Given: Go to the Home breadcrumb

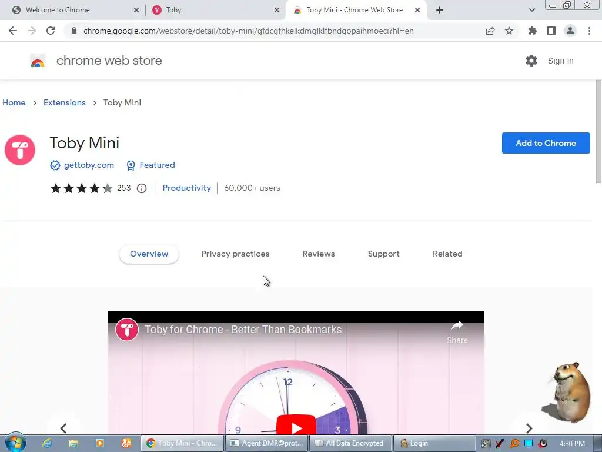Looking at the screenshot, I should coord(14,102).
